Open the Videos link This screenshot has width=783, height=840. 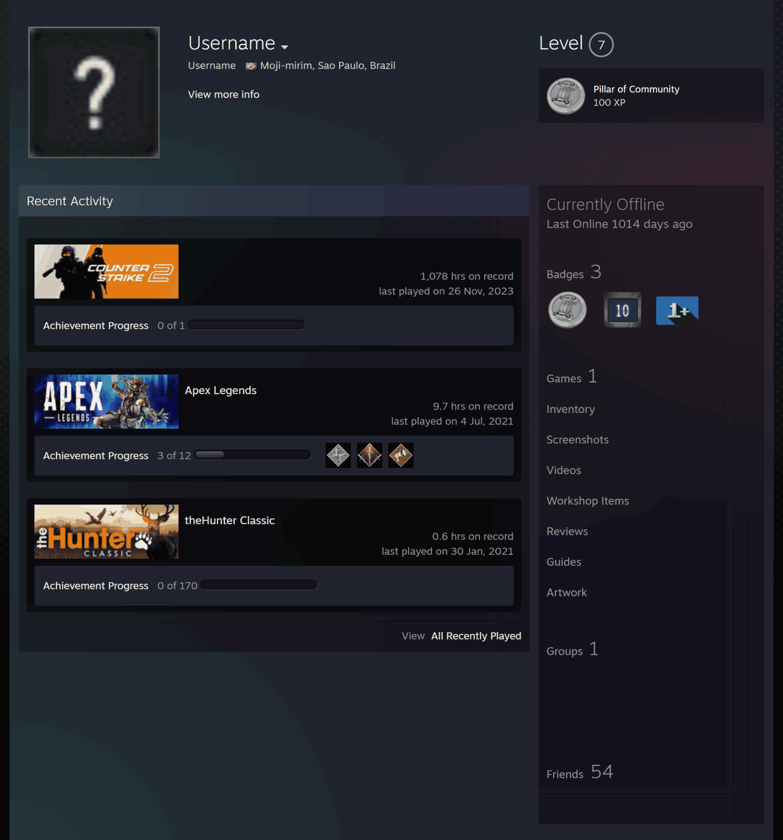(564, 470)
